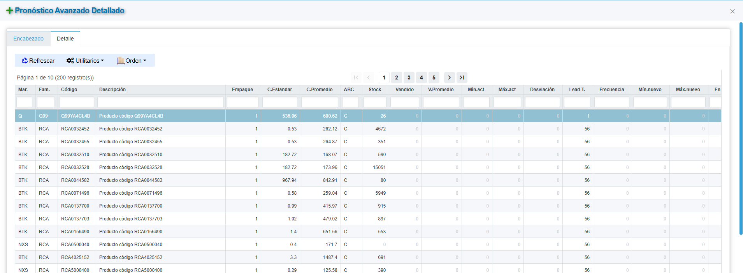Select the Detalle tab

(65, 39)
